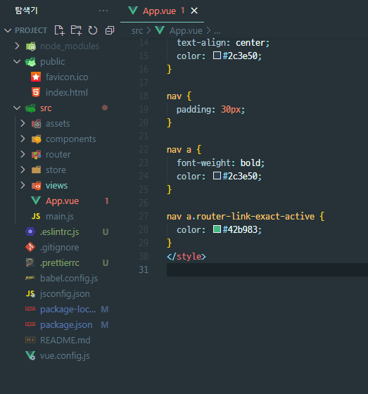Click the JS icon beside main.js
Screen dimensions: 368x394
click(36, 216)
